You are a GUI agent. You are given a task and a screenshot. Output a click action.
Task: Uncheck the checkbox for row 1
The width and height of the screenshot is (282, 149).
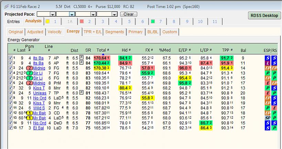point(10,58)
